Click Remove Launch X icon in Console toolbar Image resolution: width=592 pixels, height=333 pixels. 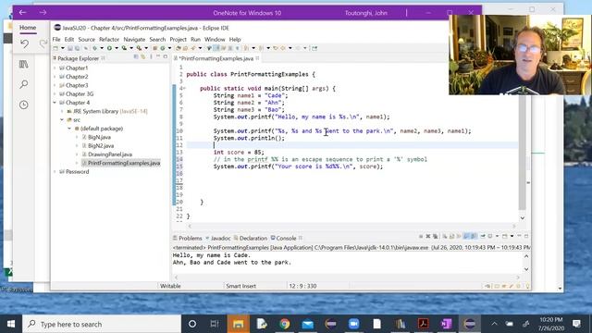pos(428,237)
